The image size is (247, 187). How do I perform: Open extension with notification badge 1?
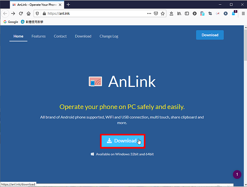tap(234, 13)
